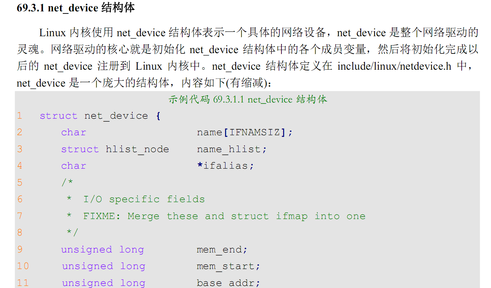Click the "hlist_node" type on line 3

pyautogui.click(x=137, y=149)
